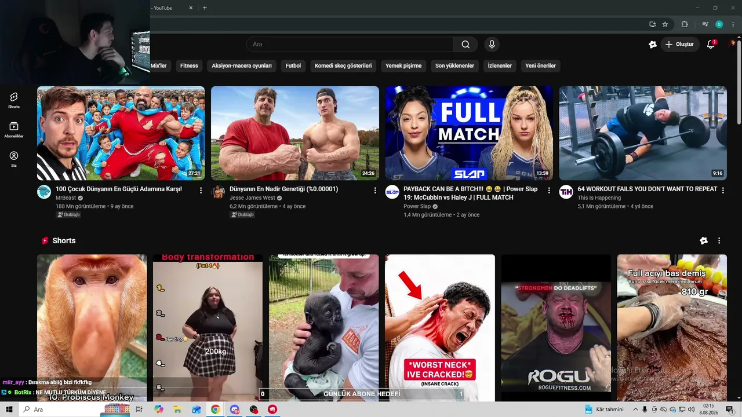The height and width of the screenshot is (417, 742).
Task: Open the Power Slap FULL MATCH thumbnail
Action: pyautogui.click(x=469, y=133)
